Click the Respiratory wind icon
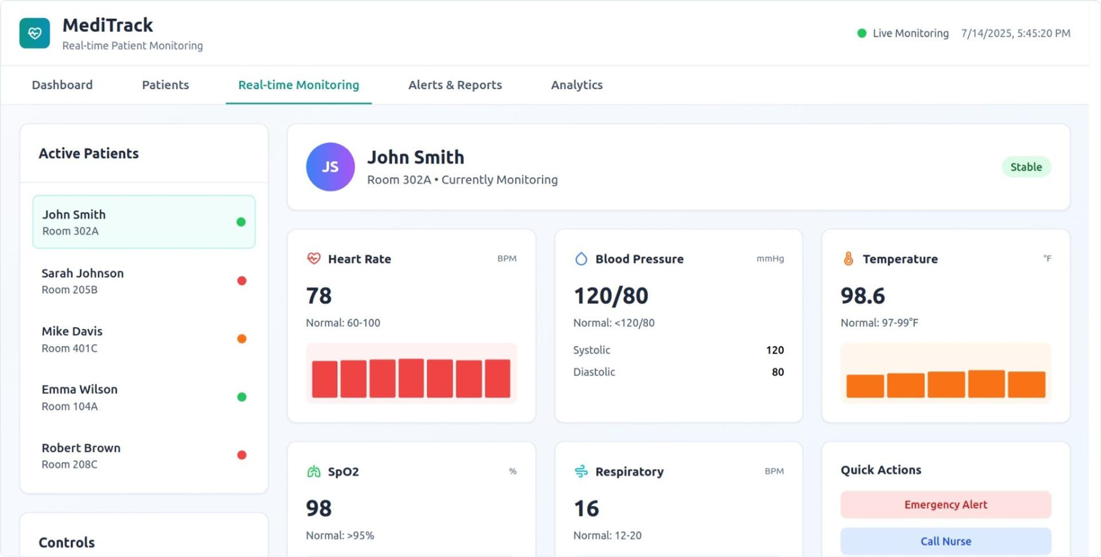The height and width of the screenshot is (557, 1101). click(x=581, y=472)
